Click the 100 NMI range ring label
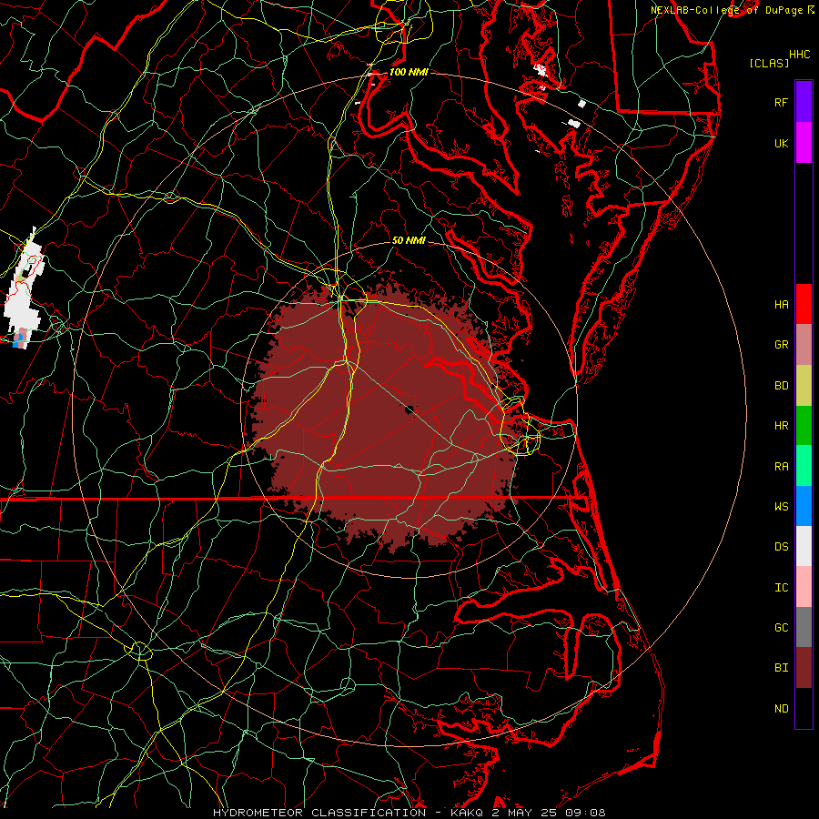Viewport: 819px width, 819px height. 409,72
